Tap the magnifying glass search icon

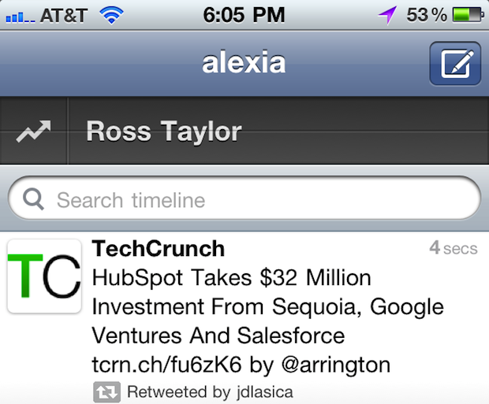coord(34,200)
